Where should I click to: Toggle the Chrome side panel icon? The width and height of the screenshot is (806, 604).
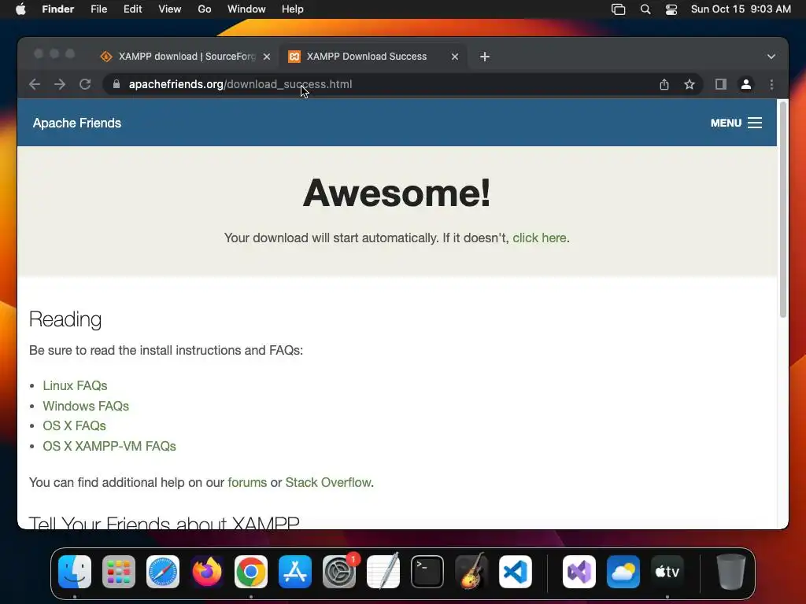point(721,84)
